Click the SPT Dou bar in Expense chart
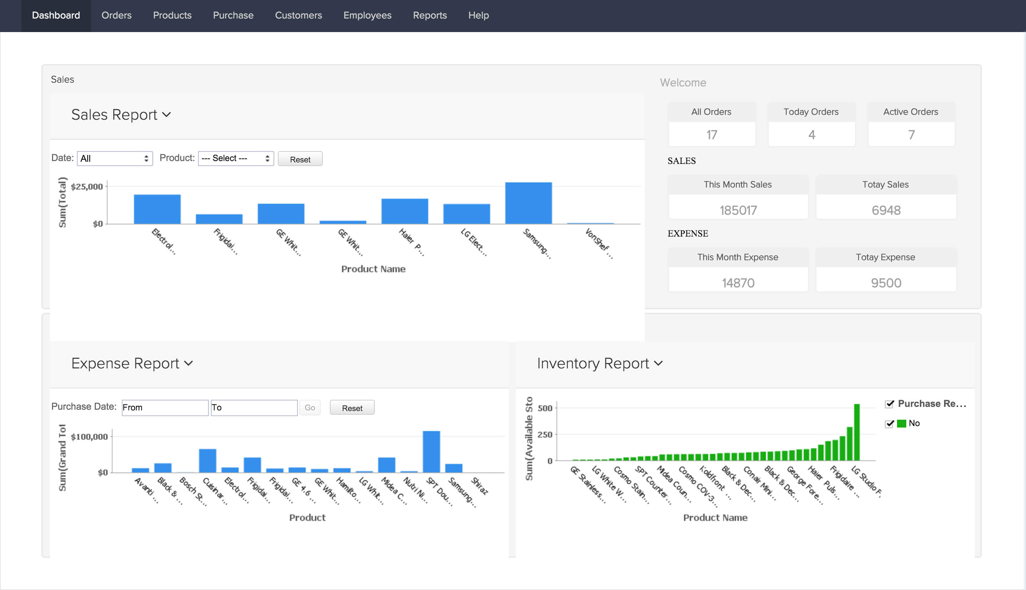This screenshot has width=1026, height=590. coord(431,452)
